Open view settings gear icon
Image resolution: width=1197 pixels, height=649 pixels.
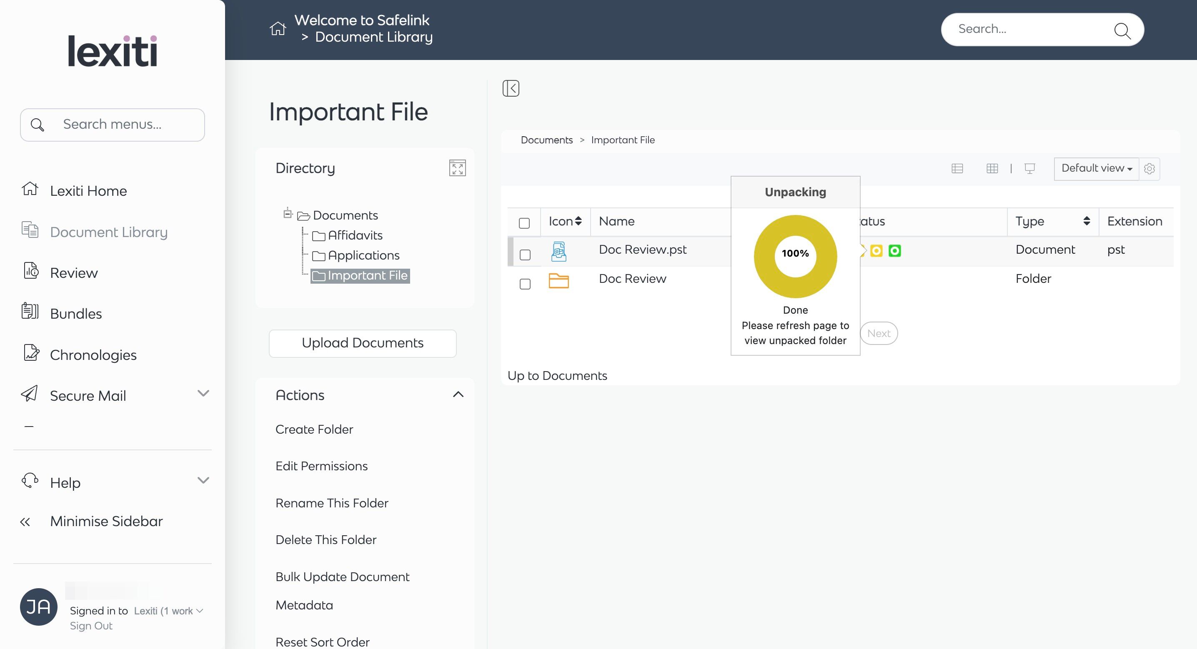coord(1149,169)
